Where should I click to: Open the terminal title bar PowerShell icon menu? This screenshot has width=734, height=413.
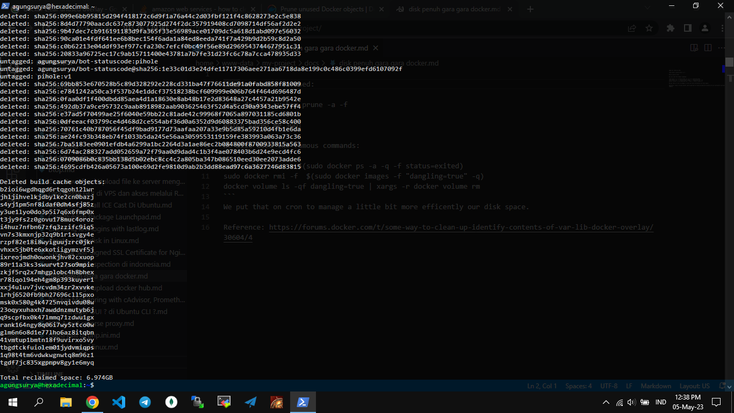(x=5, y=6)
